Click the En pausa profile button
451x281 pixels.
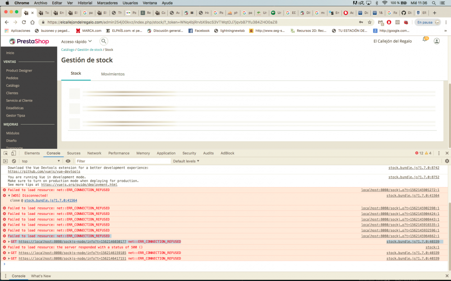[x=428, y=22]
